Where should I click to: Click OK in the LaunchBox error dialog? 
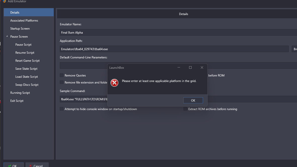tap(193, 100)
